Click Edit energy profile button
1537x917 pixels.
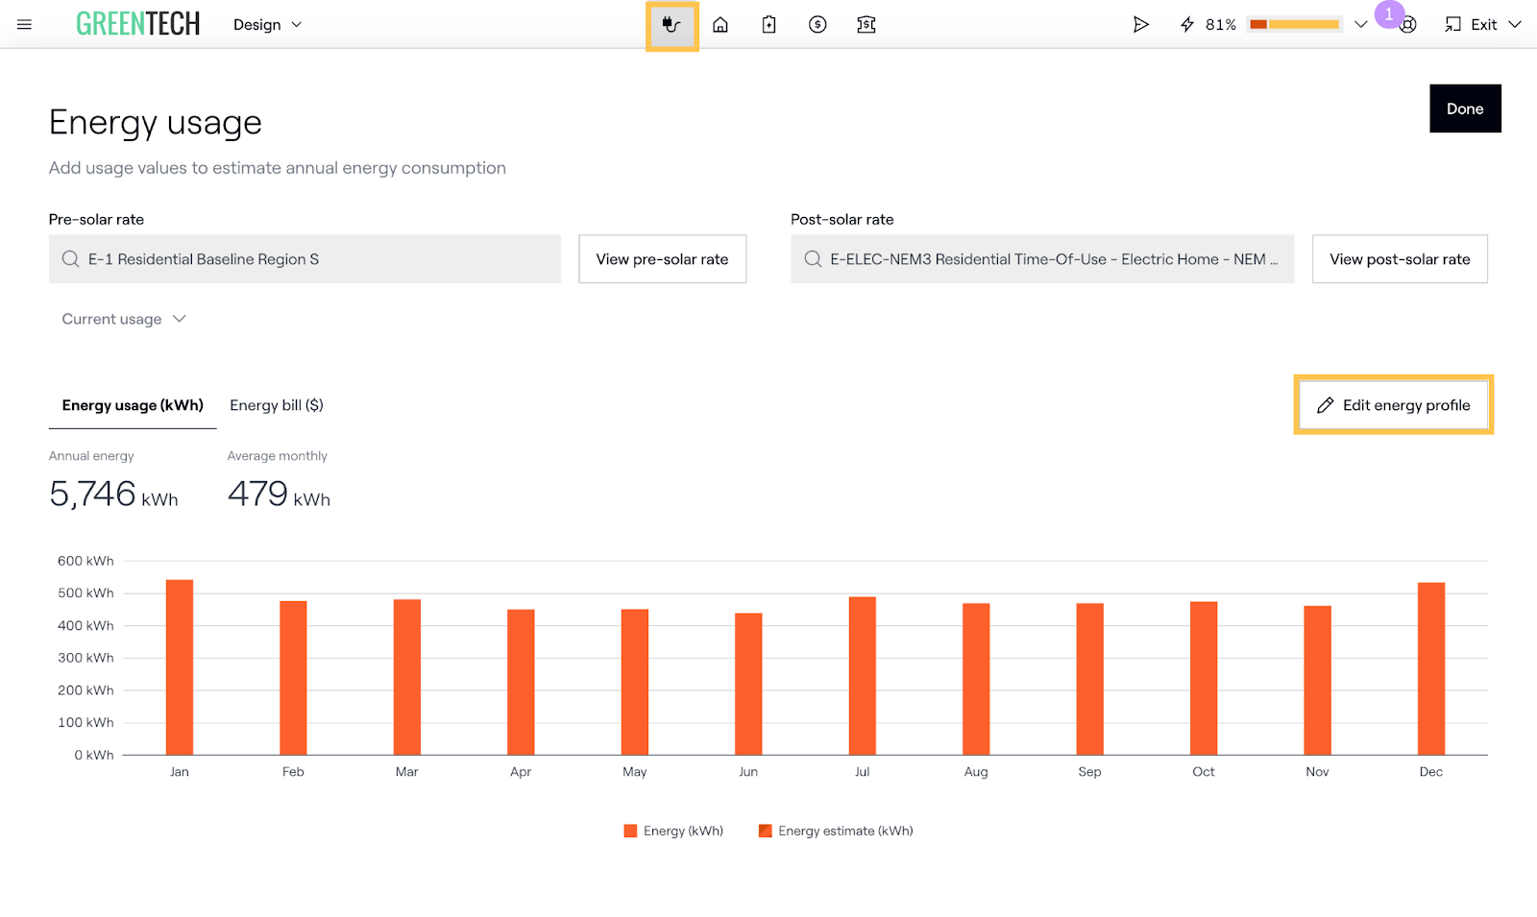point(1393,405)
